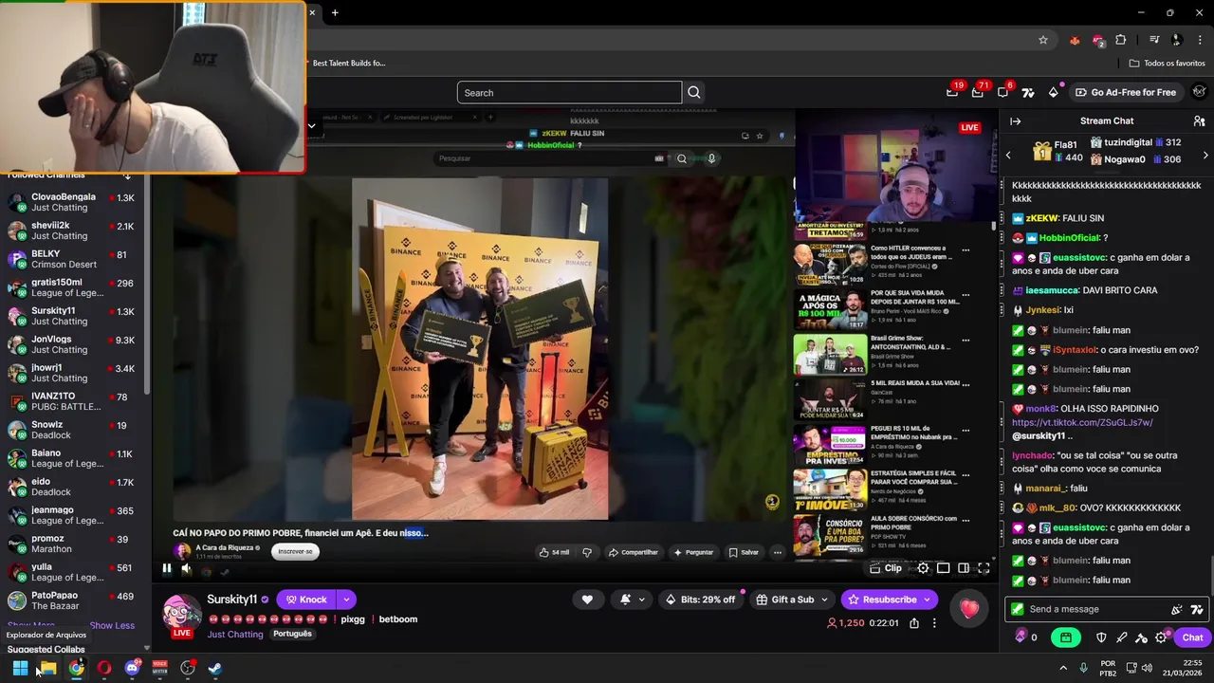Show next gift leaderboard page arrow
The image size is (1214, 683).
pyautogui.click(x=1205, y=155)
